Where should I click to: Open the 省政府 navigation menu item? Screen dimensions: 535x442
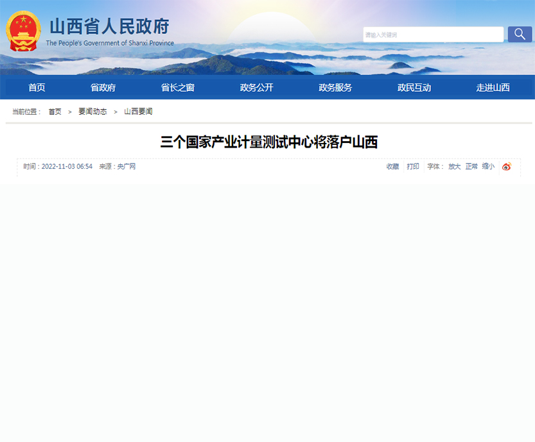pos(103,88)
